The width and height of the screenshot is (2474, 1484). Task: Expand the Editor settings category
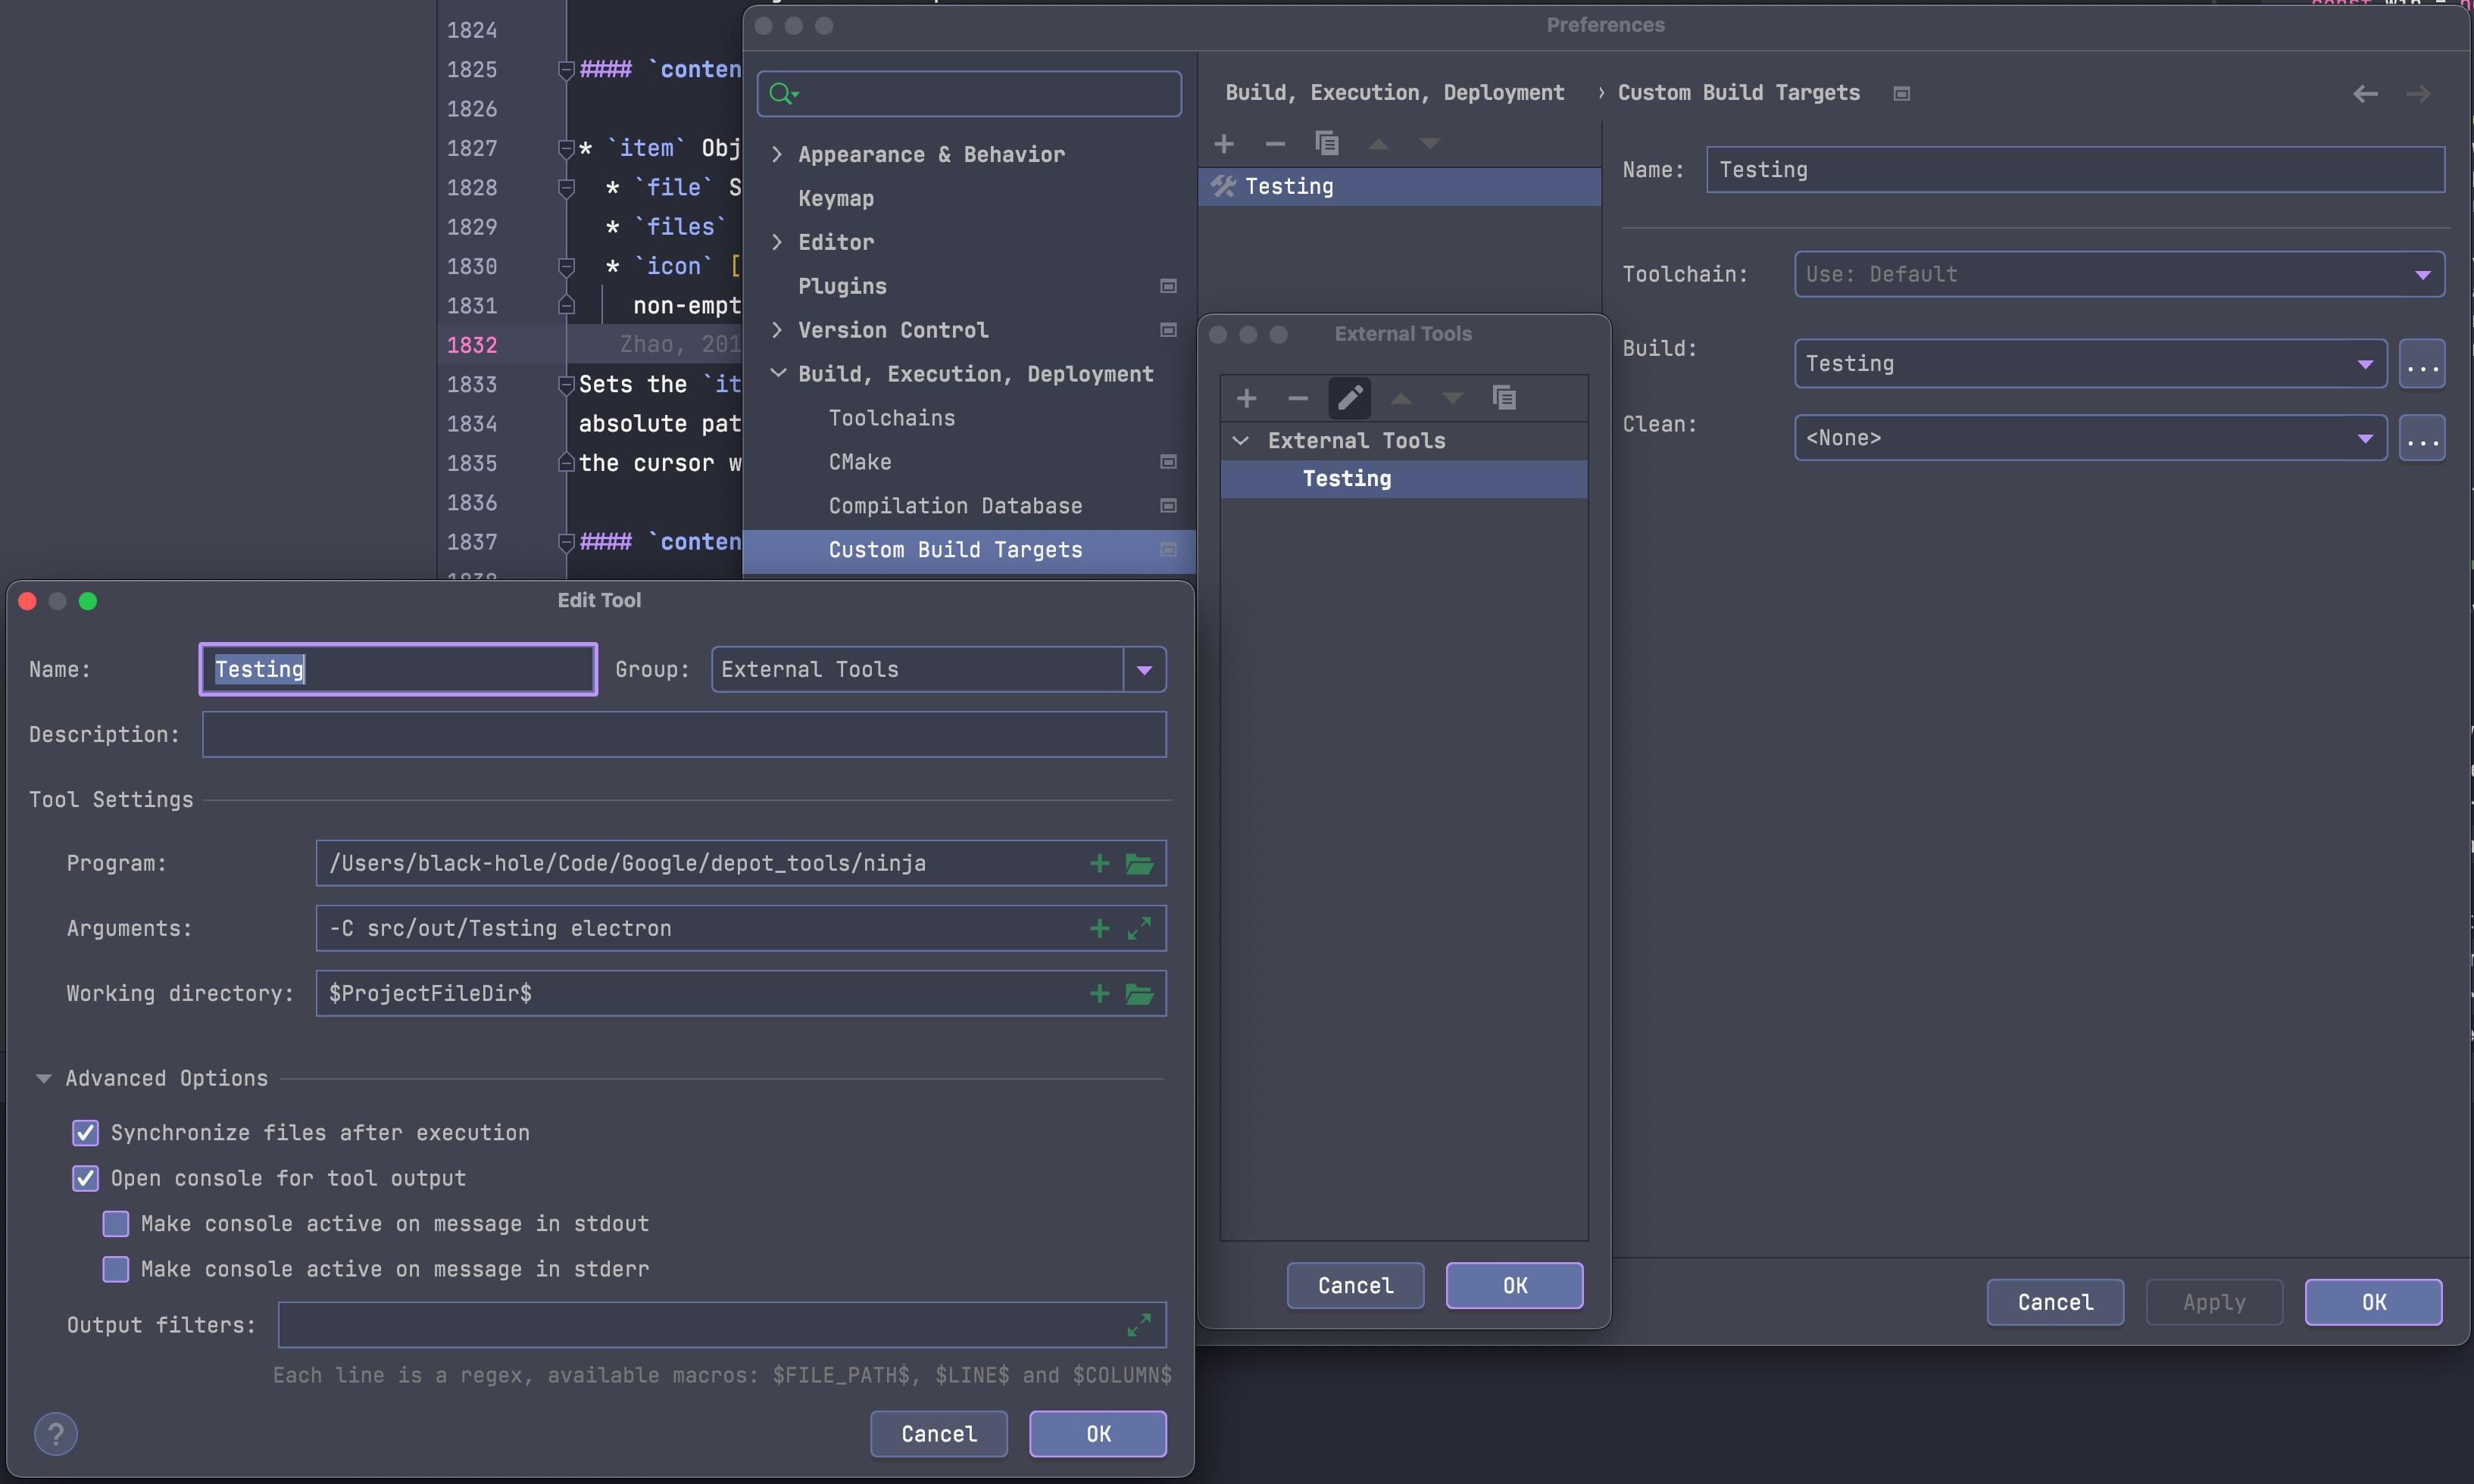coord(777,242)
